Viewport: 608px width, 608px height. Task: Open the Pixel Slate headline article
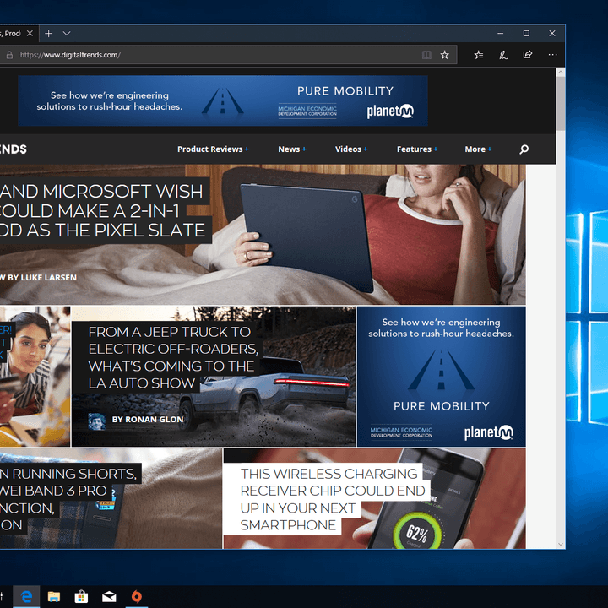tap(101, 211)
